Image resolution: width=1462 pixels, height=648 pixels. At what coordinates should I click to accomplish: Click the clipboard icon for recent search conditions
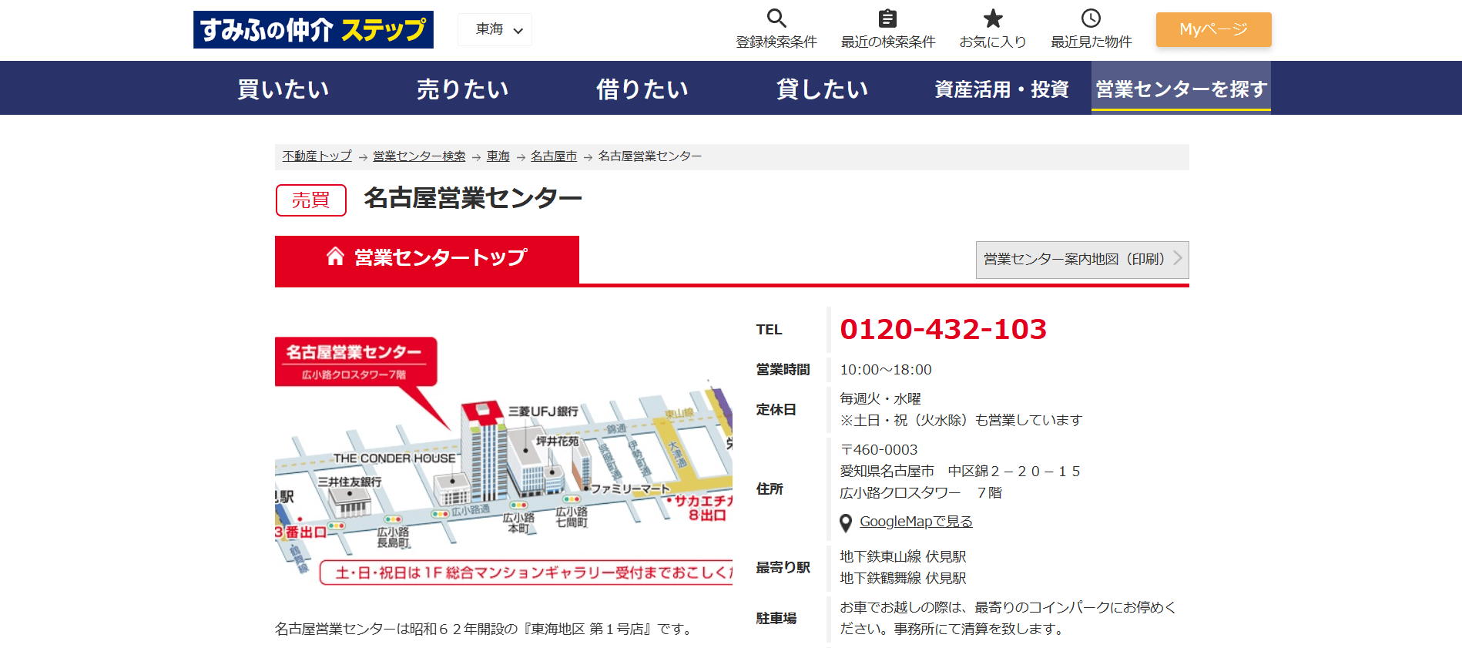point(887,18)
